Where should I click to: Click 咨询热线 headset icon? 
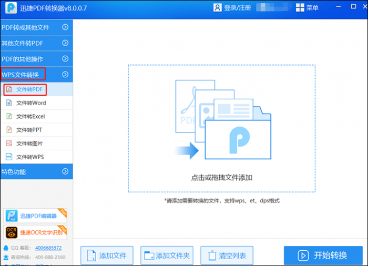6,257
